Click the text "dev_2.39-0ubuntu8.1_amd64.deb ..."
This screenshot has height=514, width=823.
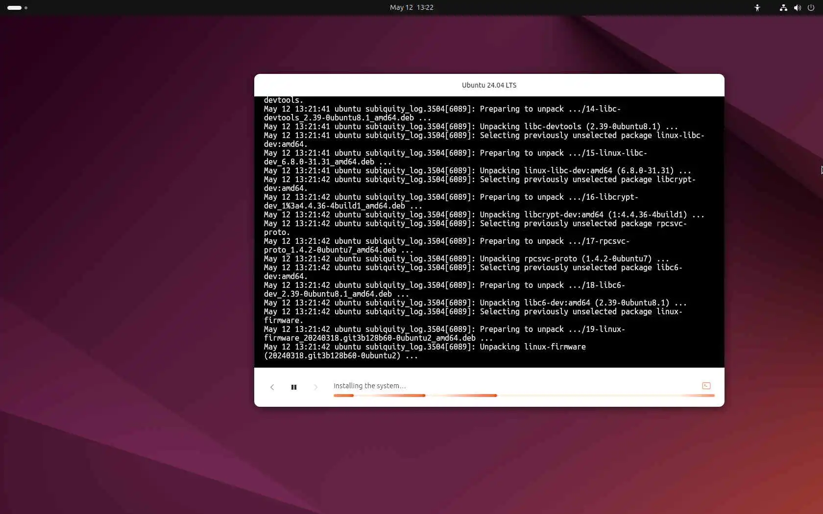pos(337,294)
